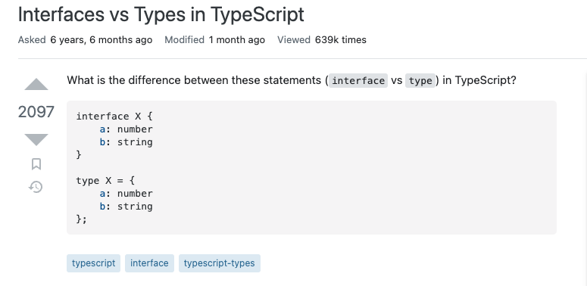Downvote the question with the down arrow
Screen dimensions: 587x286
(36, 139)
